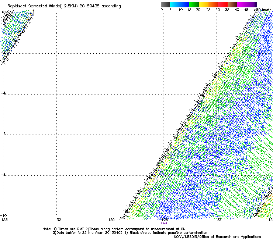Click the legend label 25
The image size is (273, 239).
pos(208,10)
